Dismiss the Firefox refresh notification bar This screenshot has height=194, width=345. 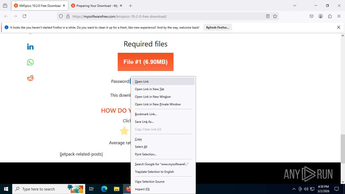(338, 27)
